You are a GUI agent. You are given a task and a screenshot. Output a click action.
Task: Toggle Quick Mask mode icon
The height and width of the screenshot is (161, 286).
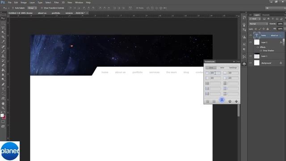pos(3,122)
